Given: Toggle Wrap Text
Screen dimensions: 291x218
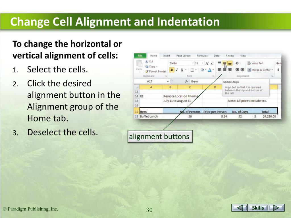Looking at the screenshot, I should coord(255,63).
